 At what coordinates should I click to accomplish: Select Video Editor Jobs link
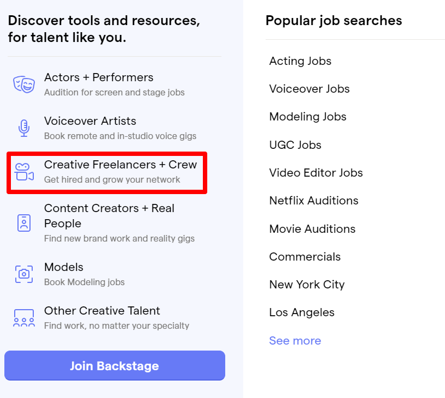click(316, 173)
